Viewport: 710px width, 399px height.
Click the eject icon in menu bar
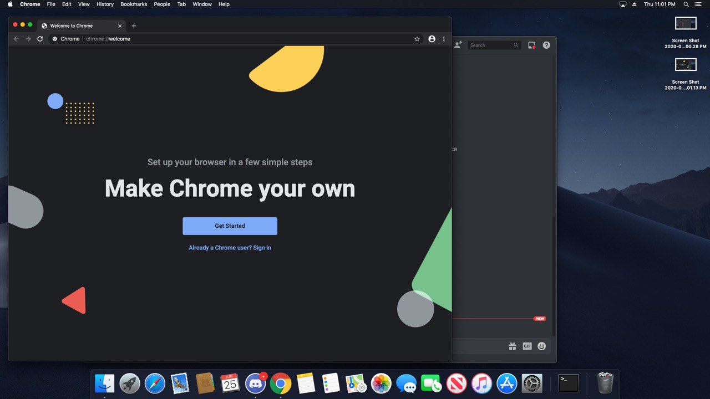click(634, 4)
